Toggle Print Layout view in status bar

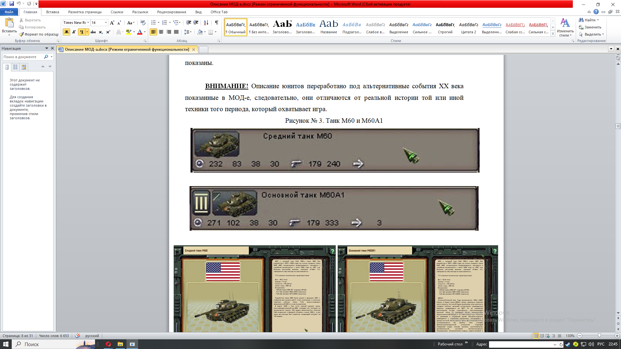tap(536, 336)
